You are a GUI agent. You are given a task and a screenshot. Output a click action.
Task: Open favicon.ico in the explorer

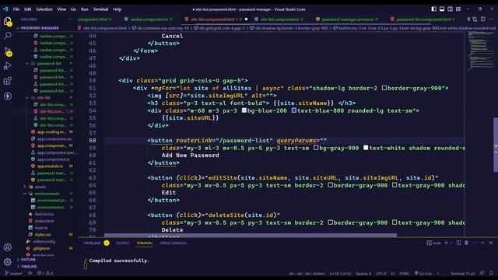(44, 215)
